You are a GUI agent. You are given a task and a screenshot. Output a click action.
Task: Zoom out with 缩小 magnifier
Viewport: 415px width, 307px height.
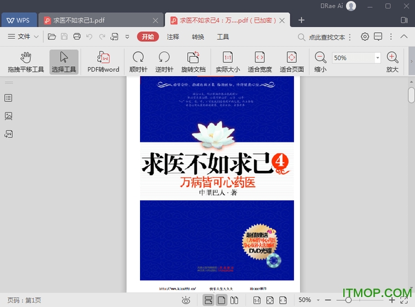(320, 62)
